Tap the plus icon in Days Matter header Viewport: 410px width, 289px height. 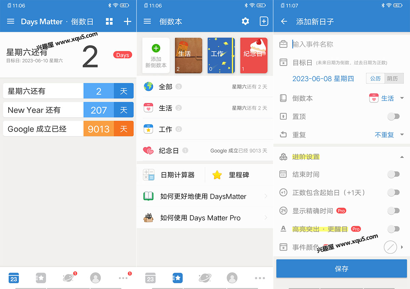127,22
